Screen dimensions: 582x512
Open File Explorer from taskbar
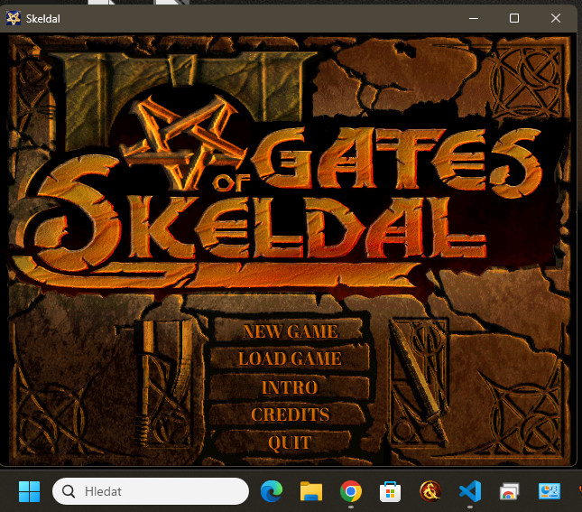(311, 491)
